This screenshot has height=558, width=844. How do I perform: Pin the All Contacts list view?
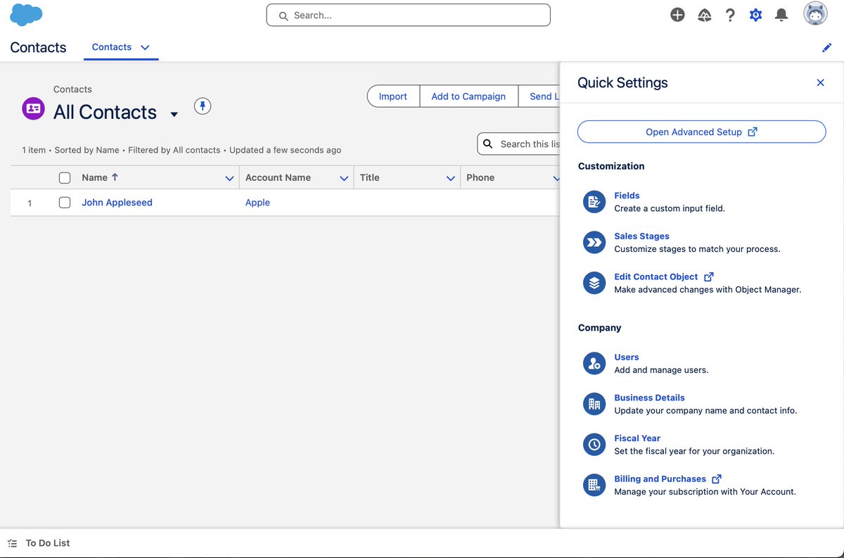pyautogui.click(x=203, y=106)
